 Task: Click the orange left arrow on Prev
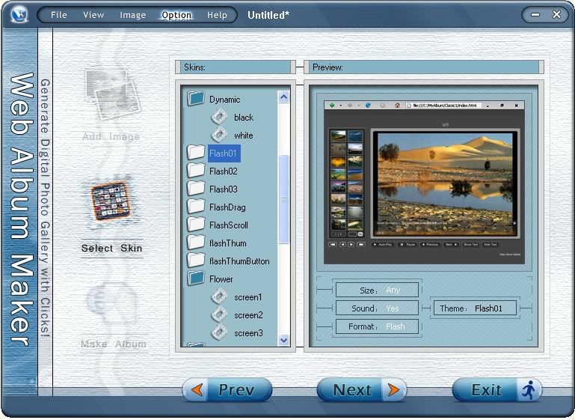coord(197,389)
